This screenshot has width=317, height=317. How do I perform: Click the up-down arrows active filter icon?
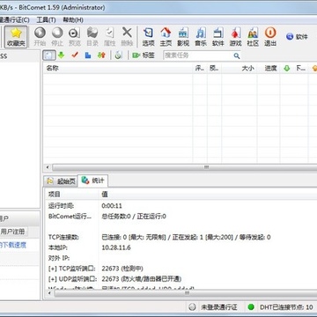coord(101,55)
